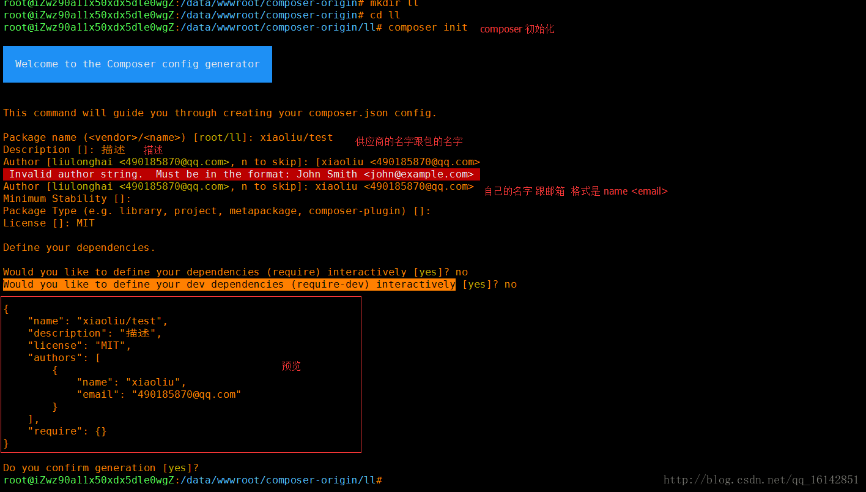
Task: Click the '(require) interactively [yes]? no' line
Action: [235, 272]
